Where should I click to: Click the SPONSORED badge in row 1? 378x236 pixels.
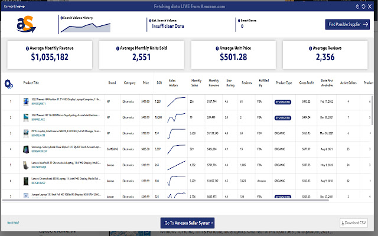click(x=283, y=102)
